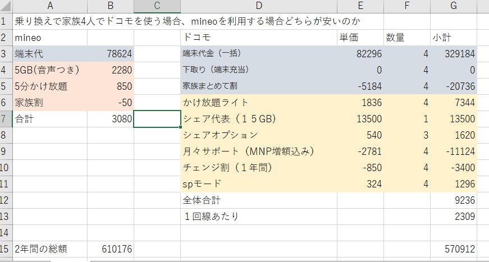The image size is (489, 262).
Task: Click the column E header
Action: click(x=360, y=6)
